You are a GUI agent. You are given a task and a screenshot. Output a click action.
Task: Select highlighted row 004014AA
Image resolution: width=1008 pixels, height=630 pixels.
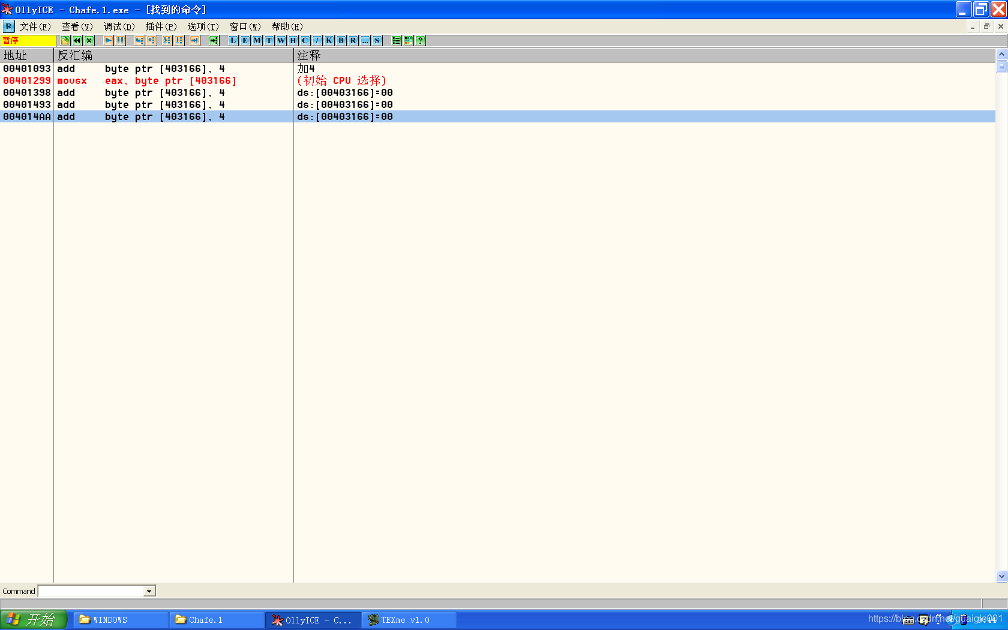click(x=497, y=116)
